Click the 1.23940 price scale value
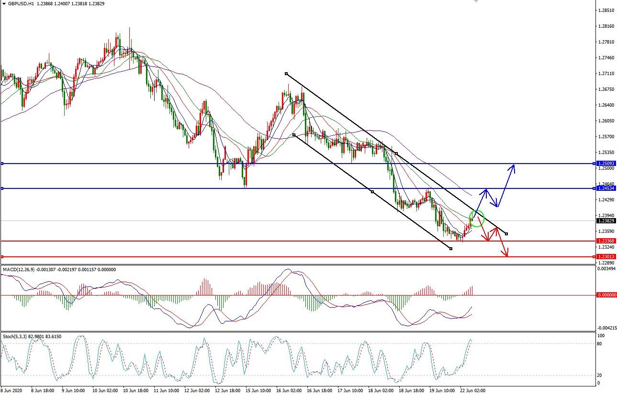The image size is (617, 396). tap(606, 215)
